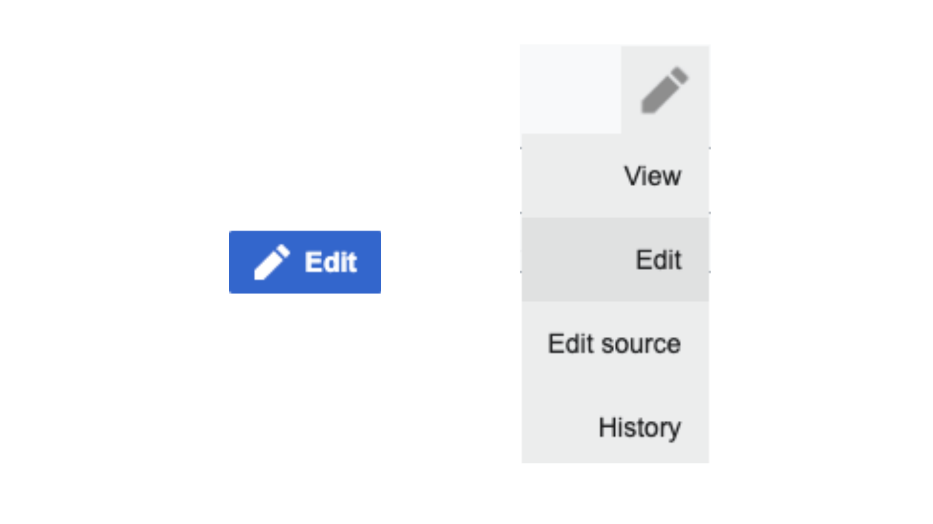Click the gray pencil icon above the menu
This screenshot has width=933, height=524.
[664, 90]
